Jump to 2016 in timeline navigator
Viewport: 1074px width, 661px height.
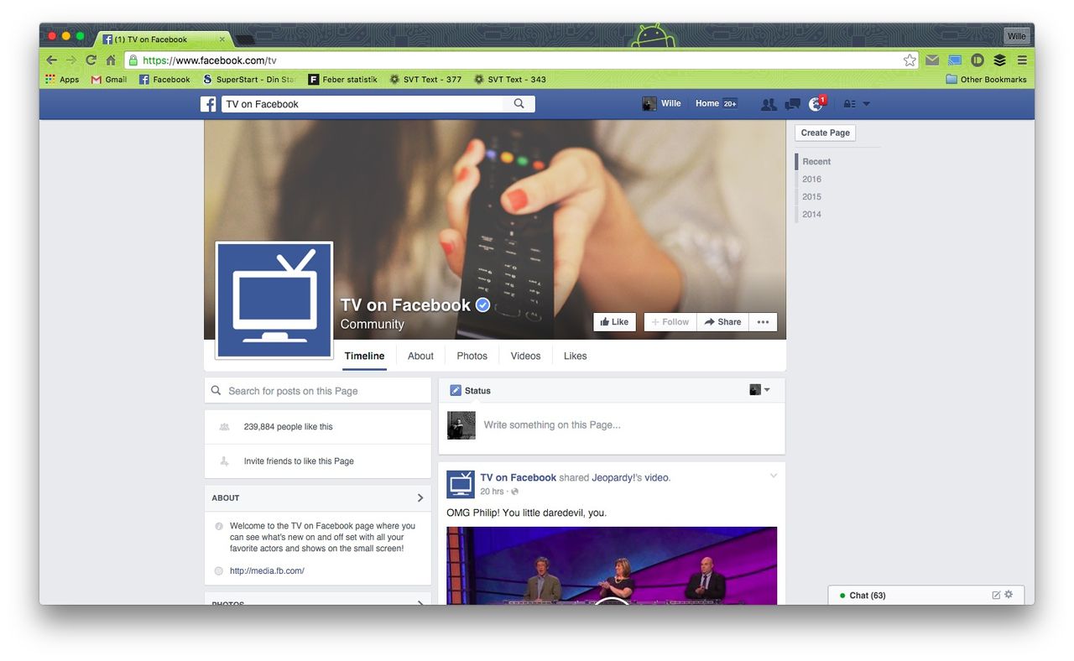pyautogui.click(x=811, y=179)
